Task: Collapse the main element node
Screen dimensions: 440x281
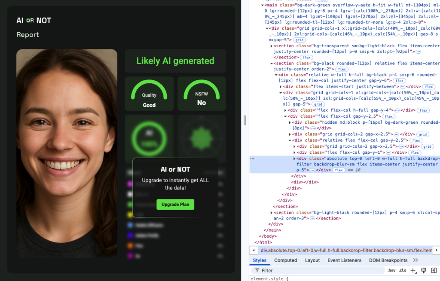Action: pos(263,5)
